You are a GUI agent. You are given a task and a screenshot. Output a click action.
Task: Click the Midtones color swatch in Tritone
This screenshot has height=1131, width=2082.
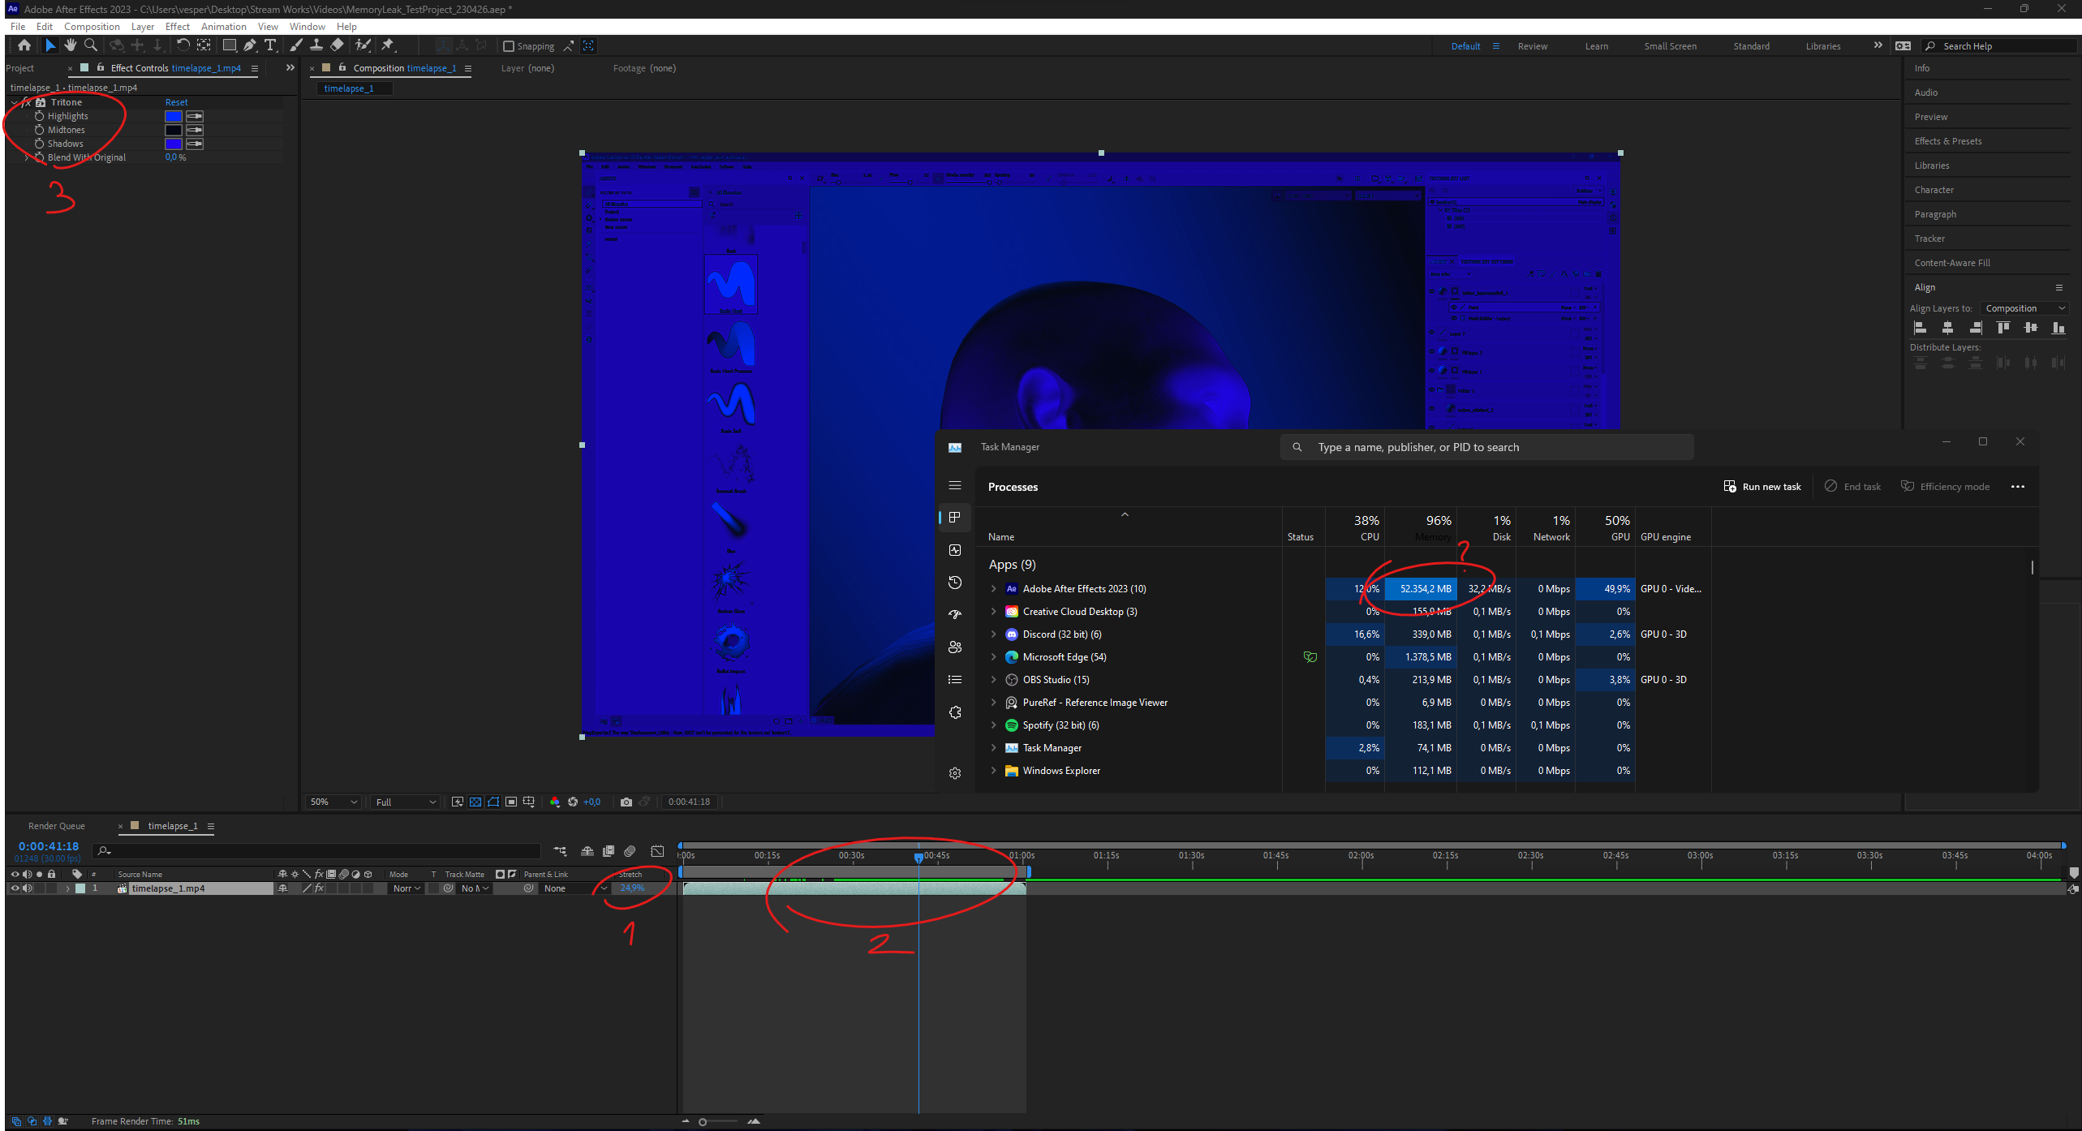[173, 130]
